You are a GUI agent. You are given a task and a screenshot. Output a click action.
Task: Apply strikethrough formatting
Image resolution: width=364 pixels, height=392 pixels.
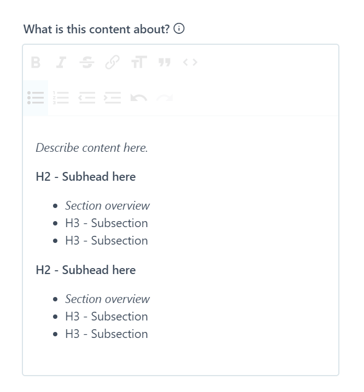tap(87, 62)
